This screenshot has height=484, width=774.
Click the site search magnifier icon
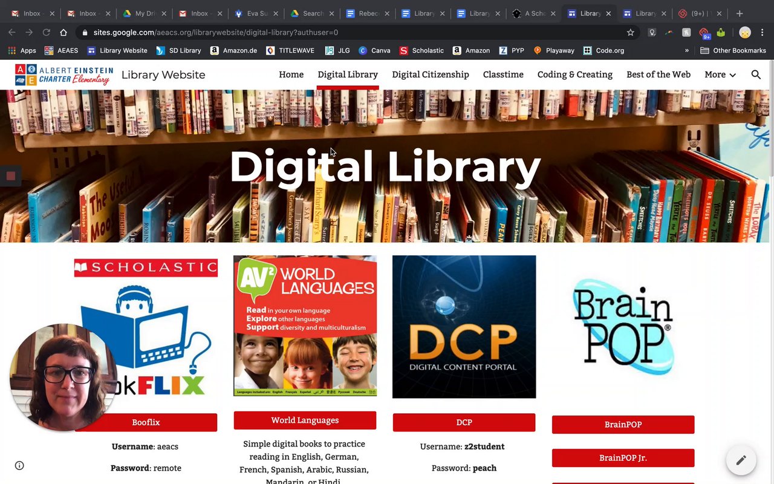[x=756, y=74]
